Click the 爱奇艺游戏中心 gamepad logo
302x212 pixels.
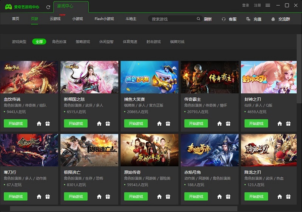8,7
